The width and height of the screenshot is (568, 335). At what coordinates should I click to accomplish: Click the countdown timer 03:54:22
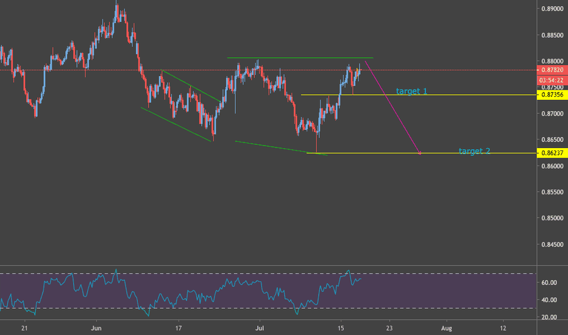[552, 80]
